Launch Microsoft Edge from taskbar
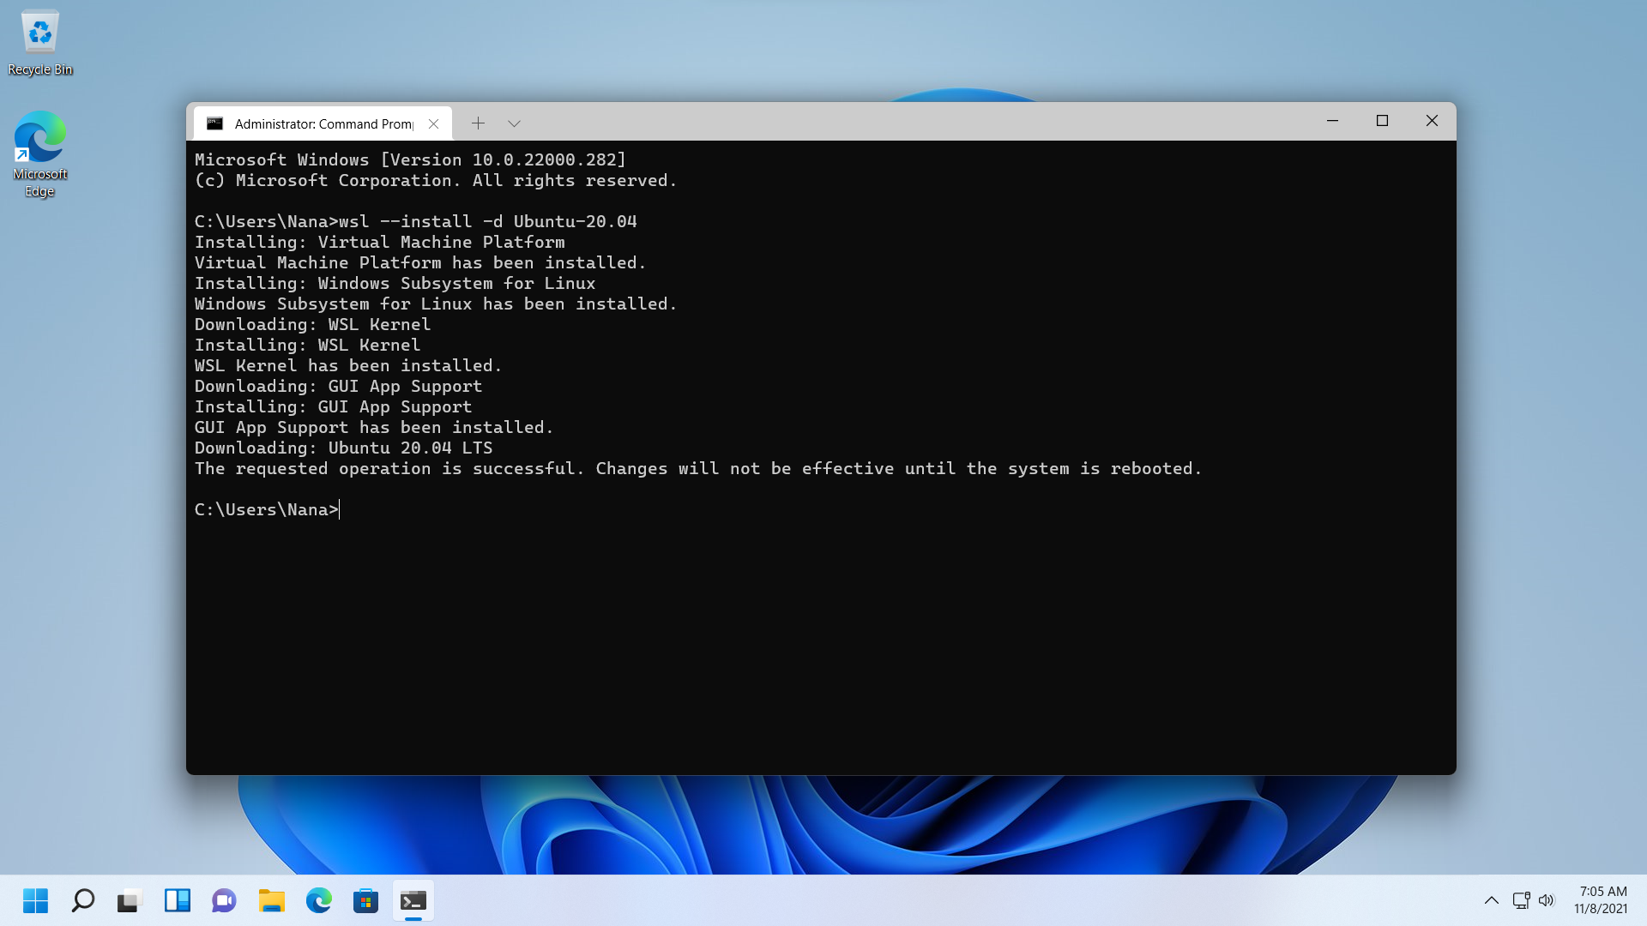The width and height of the screenshot is (1647, 926). (x=318, y=900)
